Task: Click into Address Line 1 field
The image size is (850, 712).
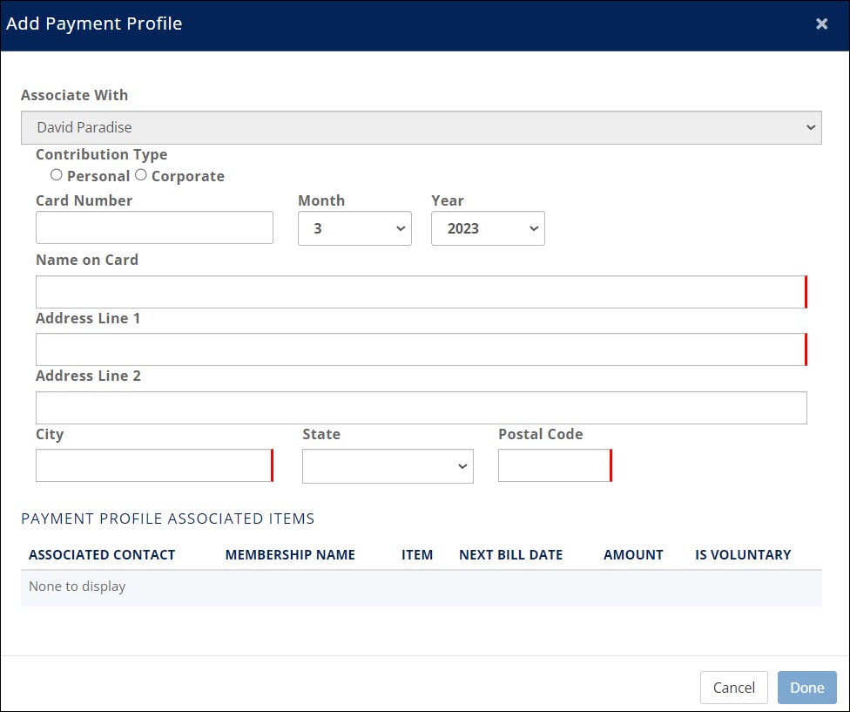Action: [421, 349]
